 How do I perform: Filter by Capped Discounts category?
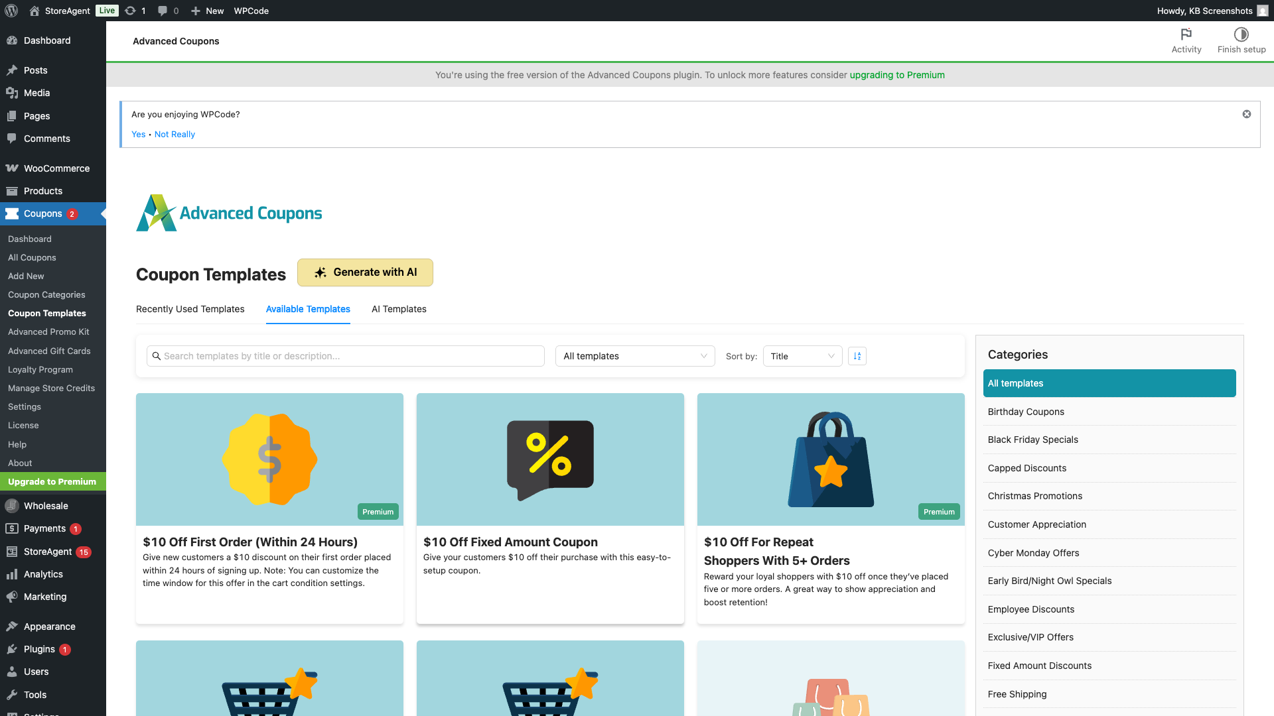(x=1109, y=468)
